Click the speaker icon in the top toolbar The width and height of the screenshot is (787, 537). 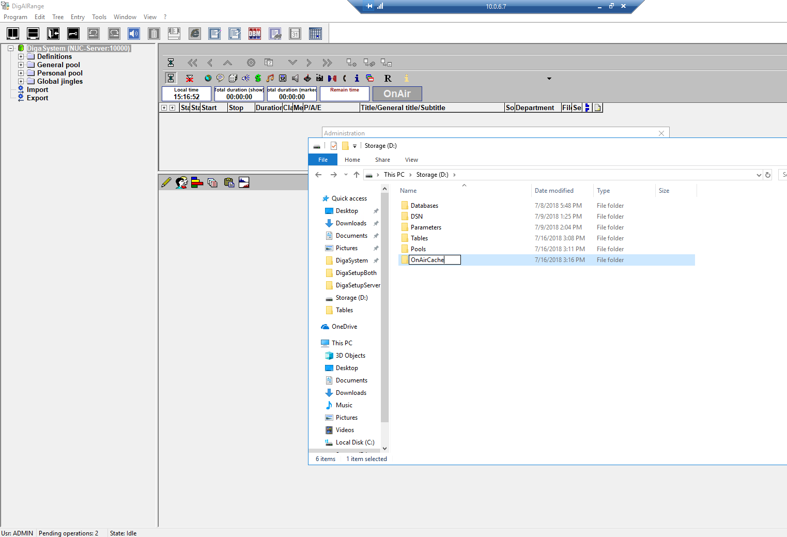point(134,34)
